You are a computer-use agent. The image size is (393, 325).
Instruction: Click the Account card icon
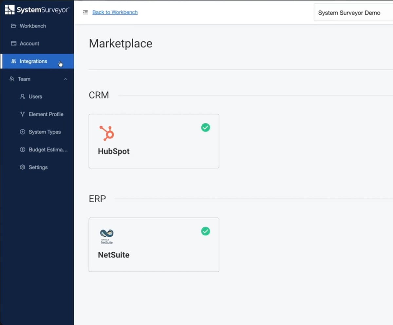pos(13,44)
